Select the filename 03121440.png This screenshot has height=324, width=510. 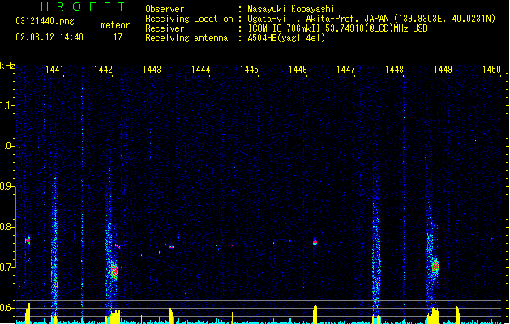pos(45,21)
